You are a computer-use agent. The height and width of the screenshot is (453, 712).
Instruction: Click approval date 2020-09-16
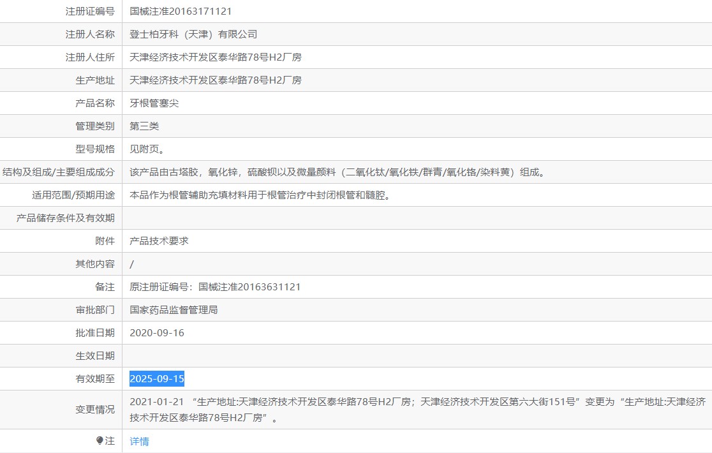(x=157, y=333)
